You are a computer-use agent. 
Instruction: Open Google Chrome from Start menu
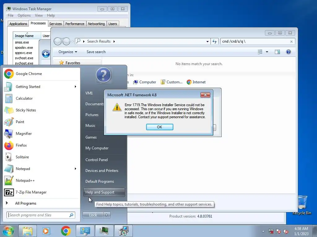(x=41, y=74)
